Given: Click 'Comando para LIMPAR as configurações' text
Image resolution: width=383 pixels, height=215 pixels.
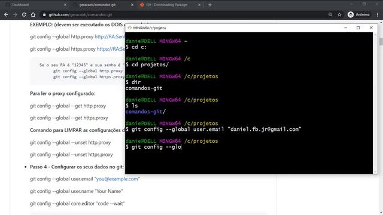Looking at the screenshot, I should click(77, 130).
